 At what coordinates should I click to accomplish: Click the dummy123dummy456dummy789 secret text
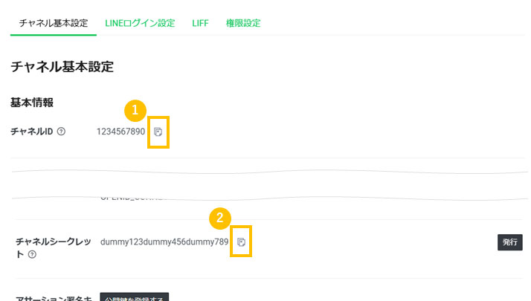(164, 242)
